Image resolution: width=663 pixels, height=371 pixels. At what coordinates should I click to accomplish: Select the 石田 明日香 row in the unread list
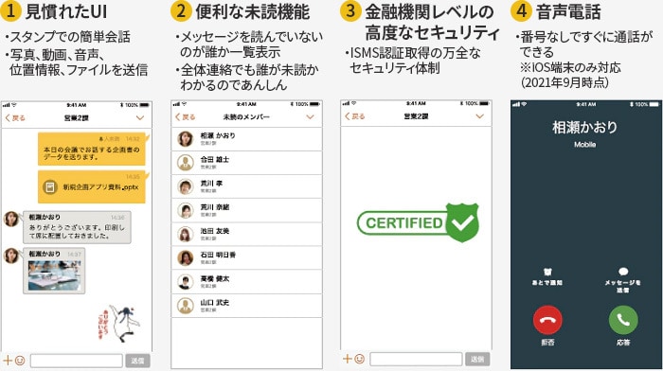coord(246,257)
